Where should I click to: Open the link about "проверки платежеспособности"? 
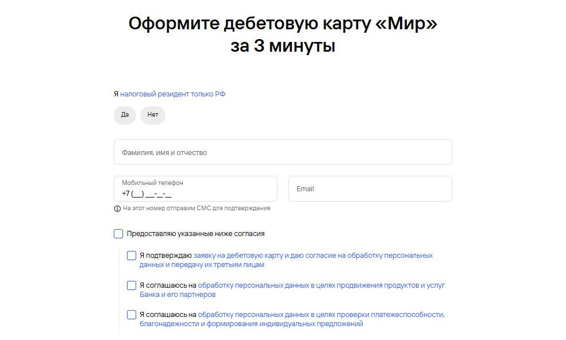(321, 315)
